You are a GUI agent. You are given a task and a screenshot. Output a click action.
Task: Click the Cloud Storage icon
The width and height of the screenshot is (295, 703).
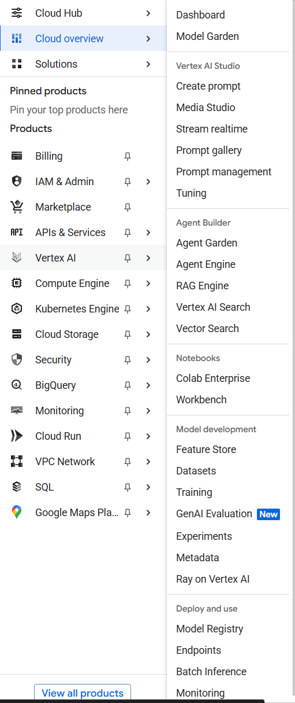click(x=17, y=334)
